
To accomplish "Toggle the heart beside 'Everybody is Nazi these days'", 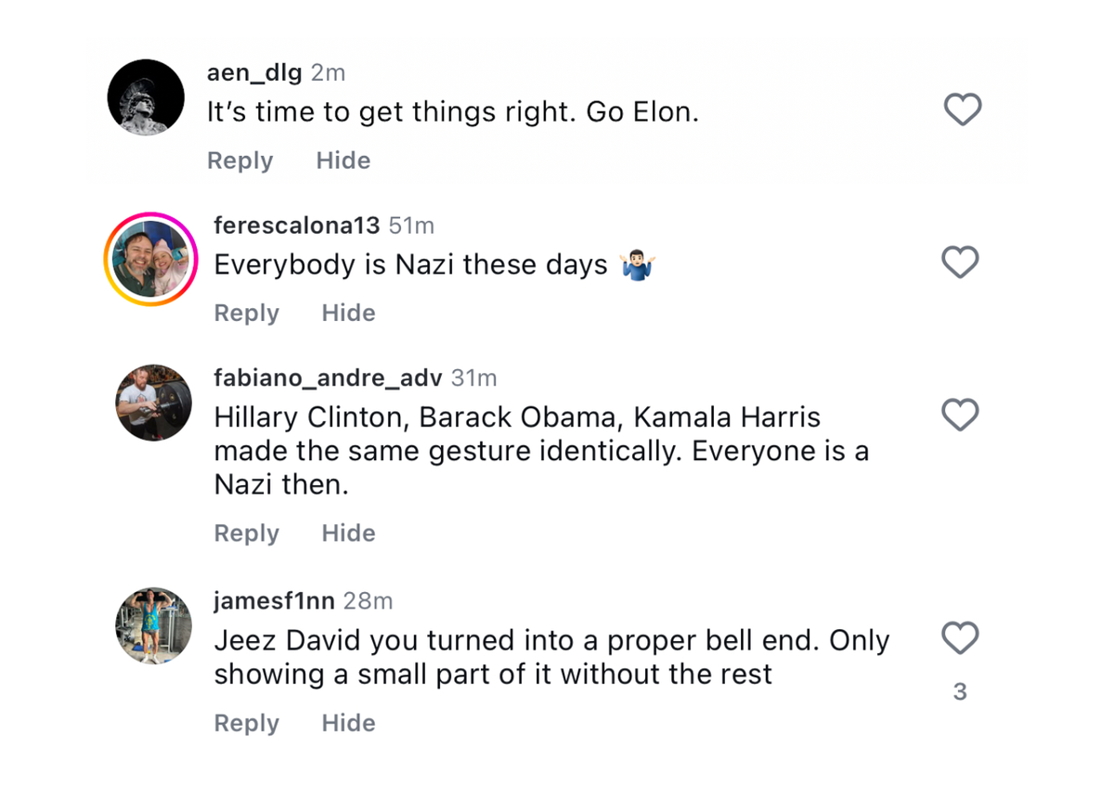I will 960,262.
